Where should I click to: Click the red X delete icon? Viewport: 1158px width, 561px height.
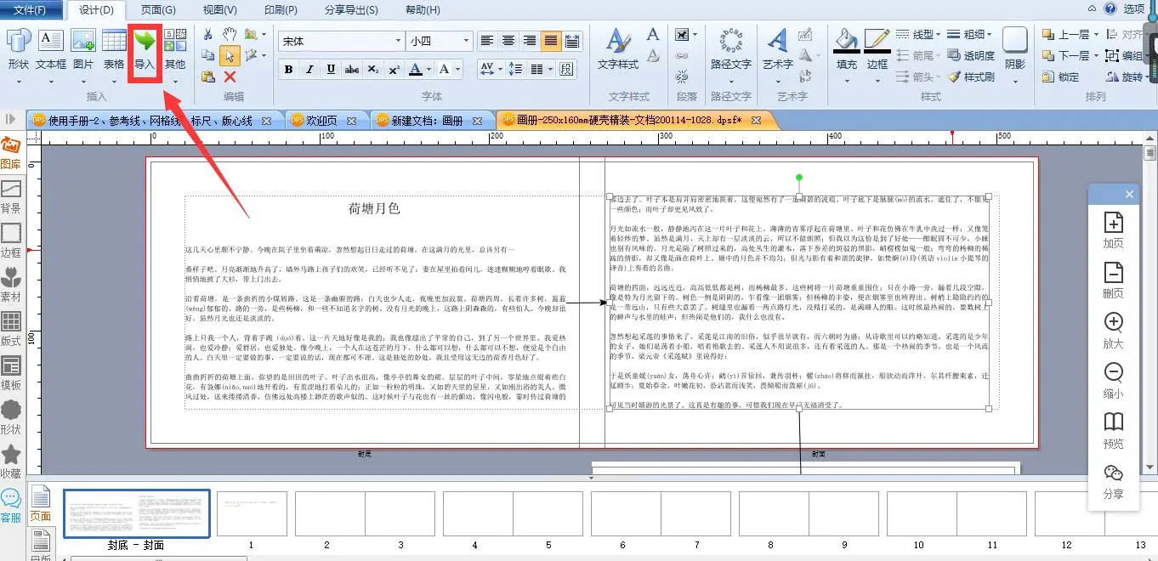pyautogui.click(x=230, y=76)
